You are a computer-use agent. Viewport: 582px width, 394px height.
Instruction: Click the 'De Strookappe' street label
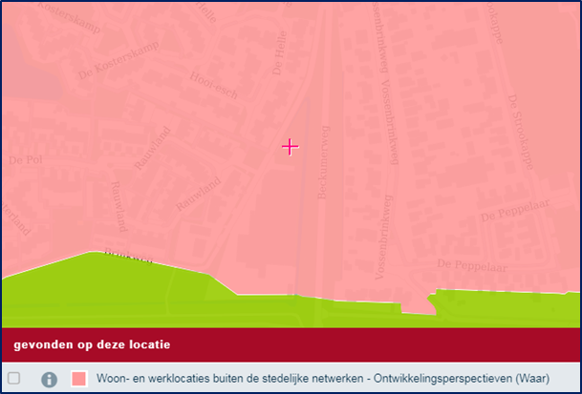(x=520, y=132)
